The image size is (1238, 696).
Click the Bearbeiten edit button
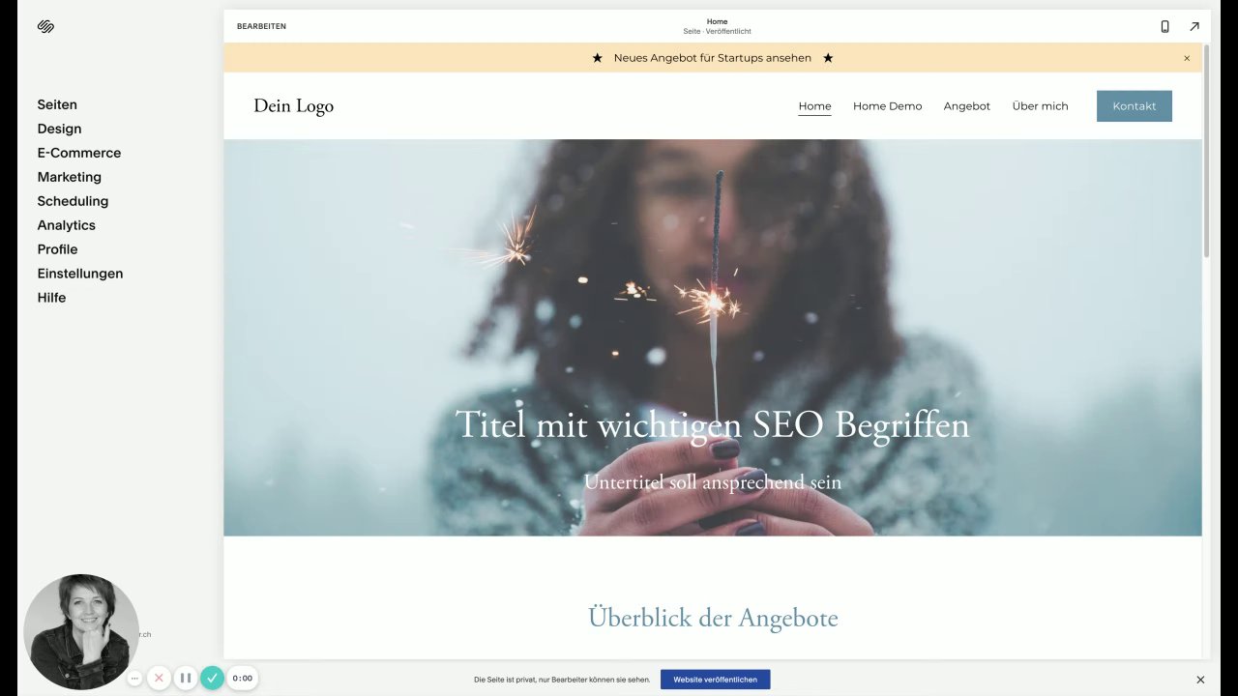[x=261, y=26]
